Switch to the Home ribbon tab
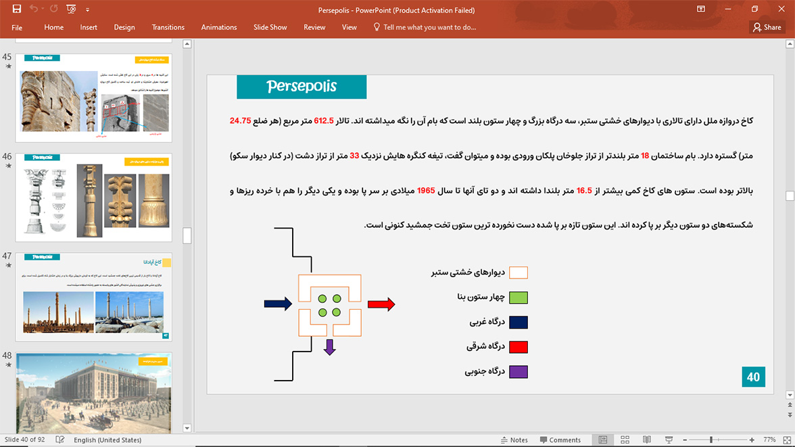Image resolution: width=795 pixels, height=447 pixels. (x=54, y=28)
